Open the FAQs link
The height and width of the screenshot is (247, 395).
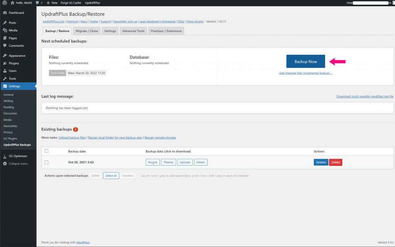pos(181,22)
